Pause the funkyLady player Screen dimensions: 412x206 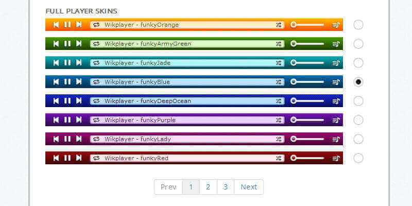[x=67, y=139]
